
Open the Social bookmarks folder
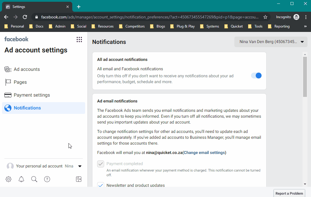(x=78, y=26)
